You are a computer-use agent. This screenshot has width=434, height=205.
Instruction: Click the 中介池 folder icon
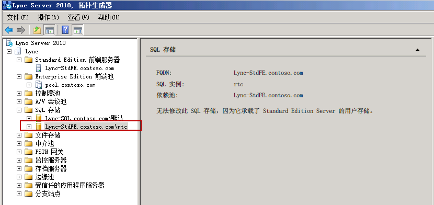(x=28, y=143)
